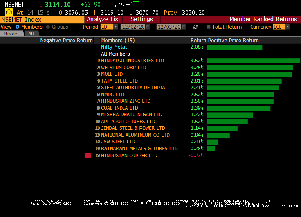The height and width of the screenshot is (217, 301).
Task: Click the red down arrow next to NSEMET
Action: tap(41, 5)
